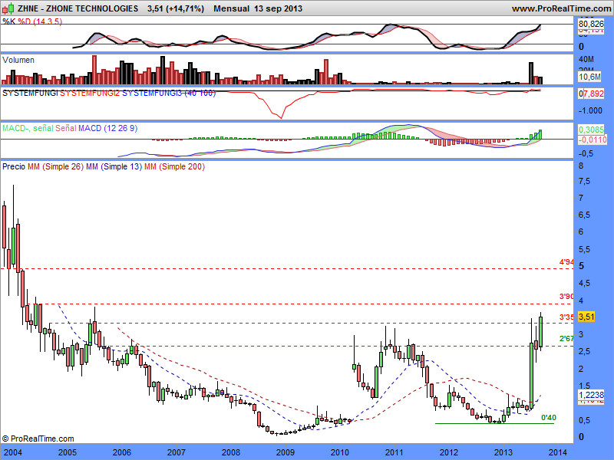
Task: Select the 10,6M volume value box
Action: (589, 77)
